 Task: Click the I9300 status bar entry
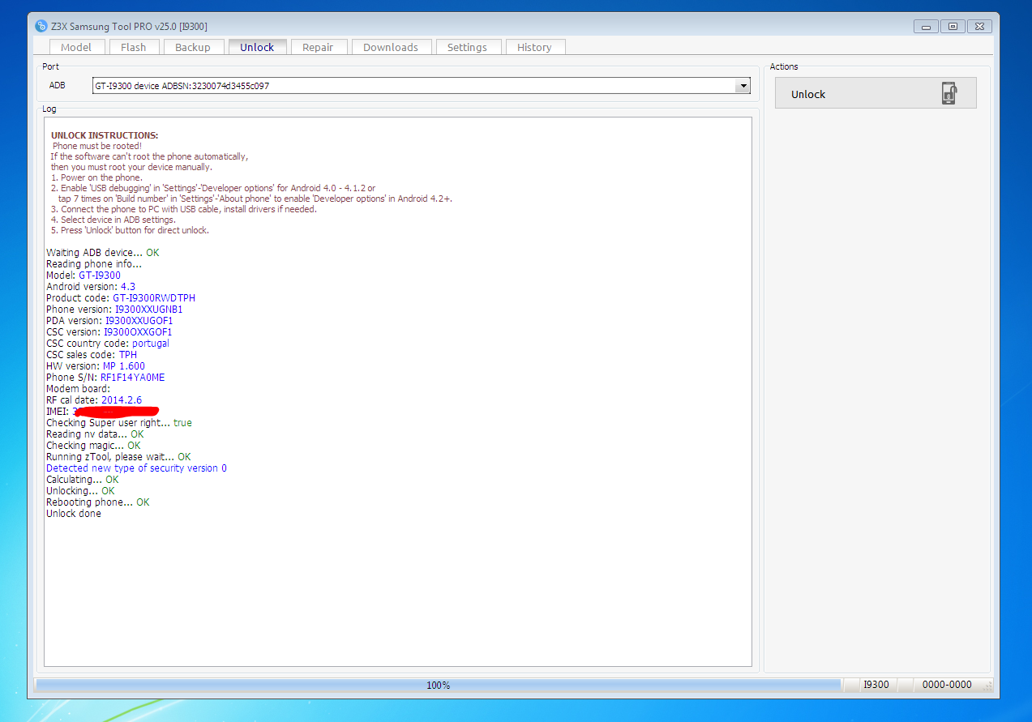click(x=876, y=685)
